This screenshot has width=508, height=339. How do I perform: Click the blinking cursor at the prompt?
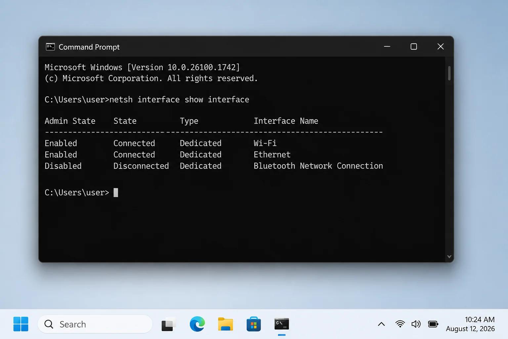coord(116,193)
